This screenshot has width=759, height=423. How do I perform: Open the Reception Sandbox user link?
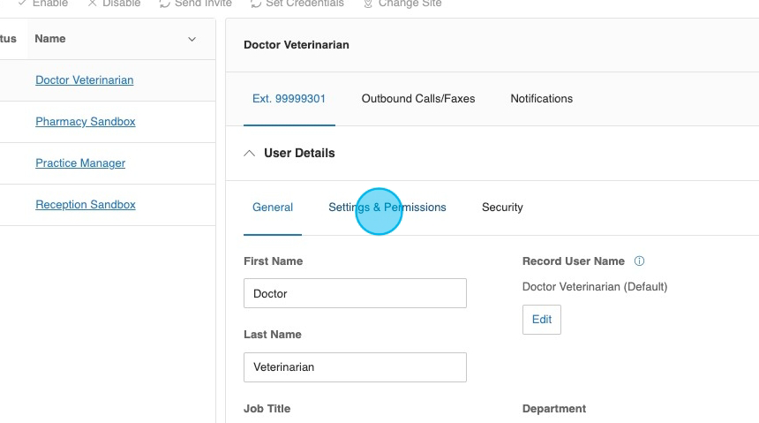[86, 205]
